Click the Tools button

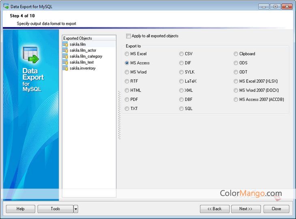click(x=55, y=209)
